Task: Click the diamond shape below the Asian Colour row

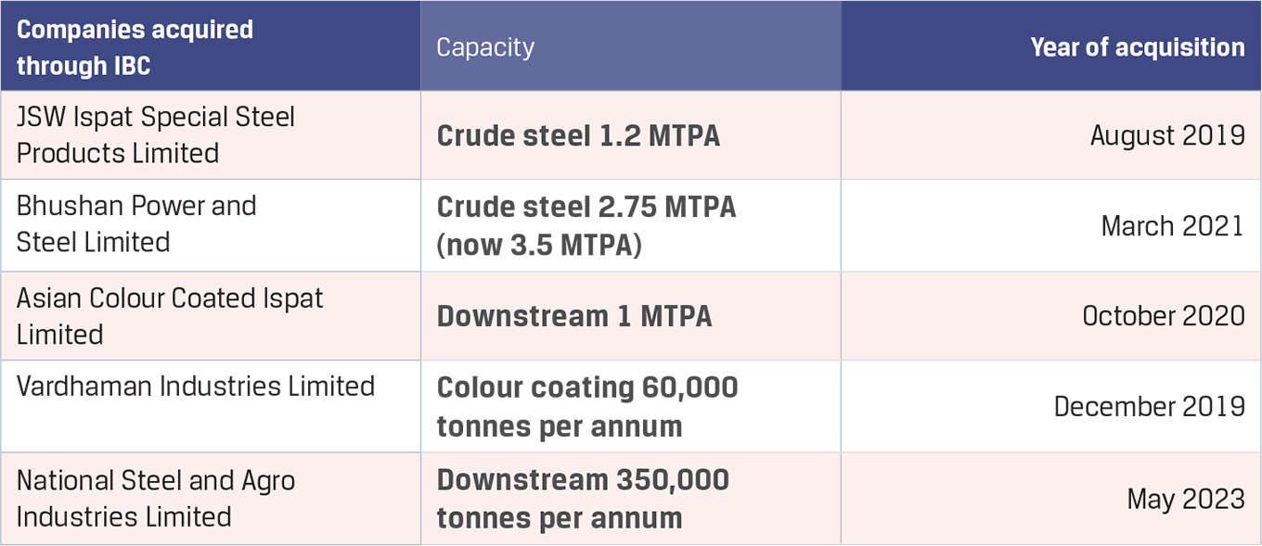Action: pyautogui.click(x=841, y=406)
